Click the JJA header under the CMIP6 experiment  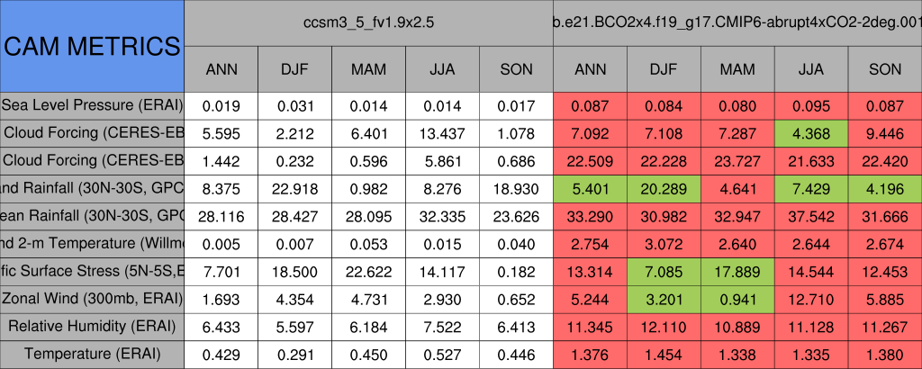(811, 68)
